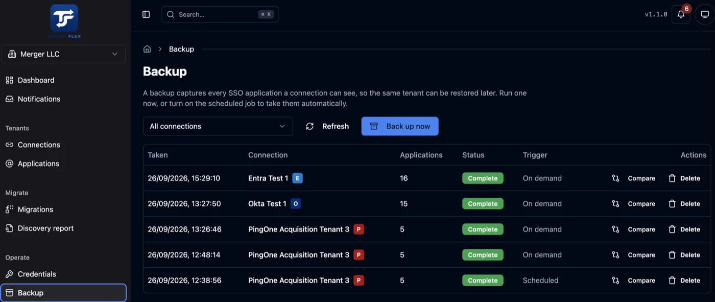Open Notifications in the sidebar
Image resolution: width=715 pixels, height=302 pixels.
pyautogui.click(x=63, y=99)
